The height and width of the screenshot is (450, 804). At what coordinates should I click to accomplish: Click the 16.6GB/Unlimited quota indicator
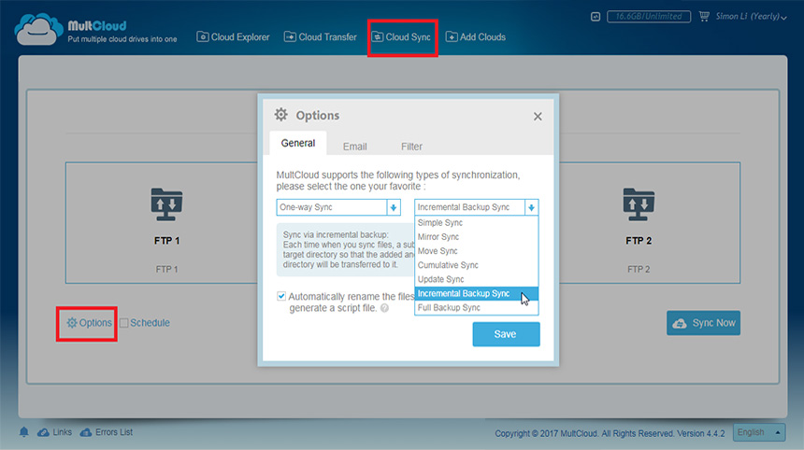click(x=649, y=17)
